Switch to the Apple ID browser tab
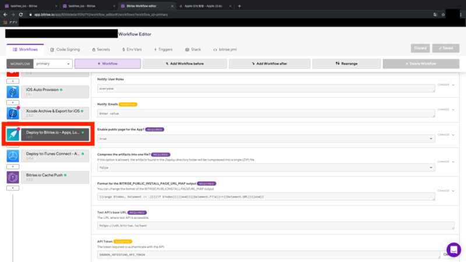The width and height of the screenshot is (466, 262). pos(203,6)
